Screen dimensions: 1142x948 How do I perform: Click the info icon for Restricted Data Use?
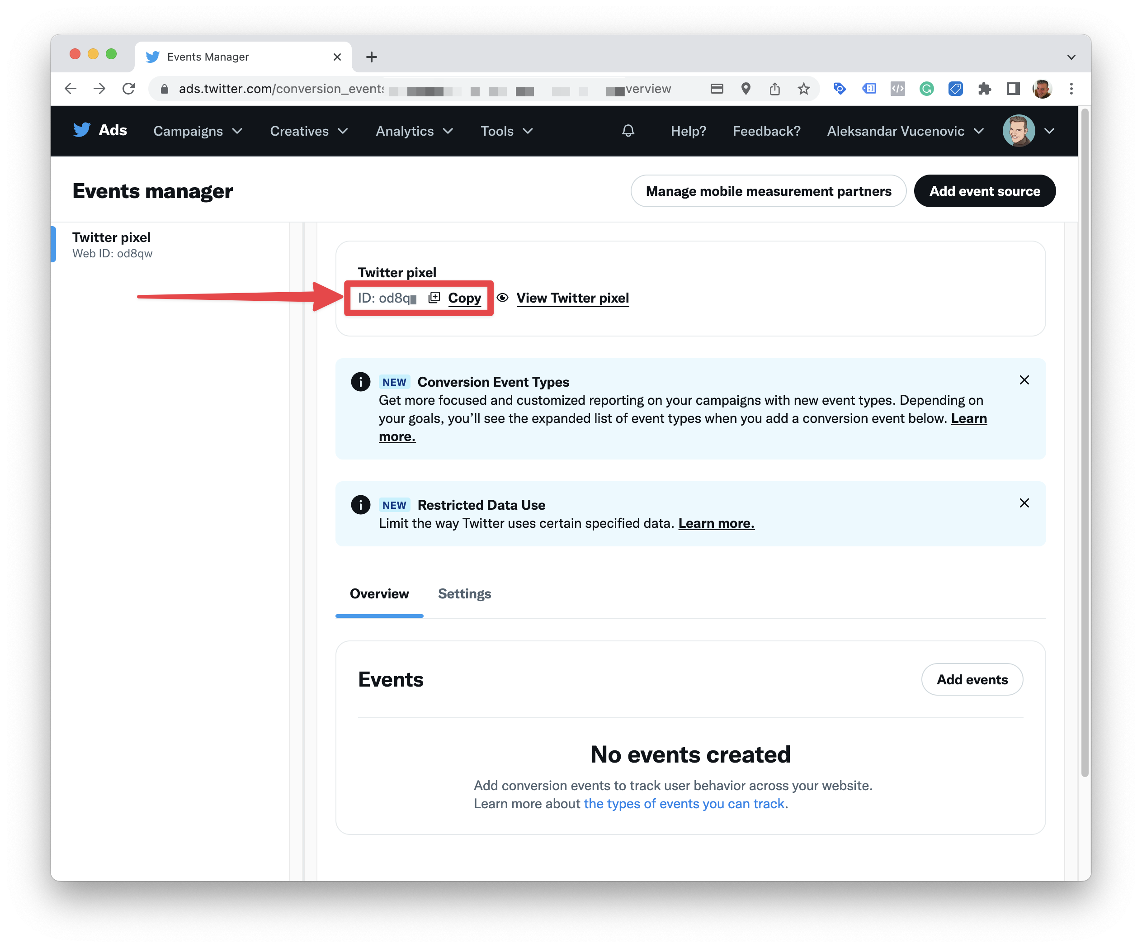[360, 505]
